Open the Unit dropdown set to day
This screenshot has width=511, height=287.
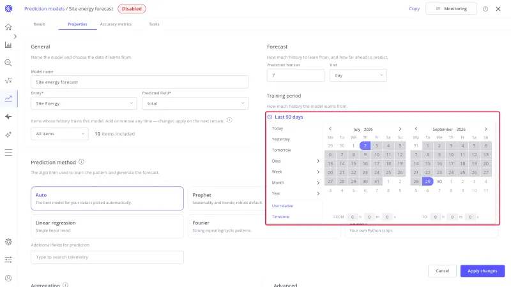pos(358,75)
